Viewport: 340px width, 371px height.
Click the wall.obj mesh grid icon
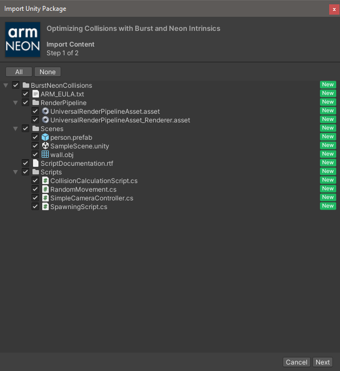click(45, 154)
